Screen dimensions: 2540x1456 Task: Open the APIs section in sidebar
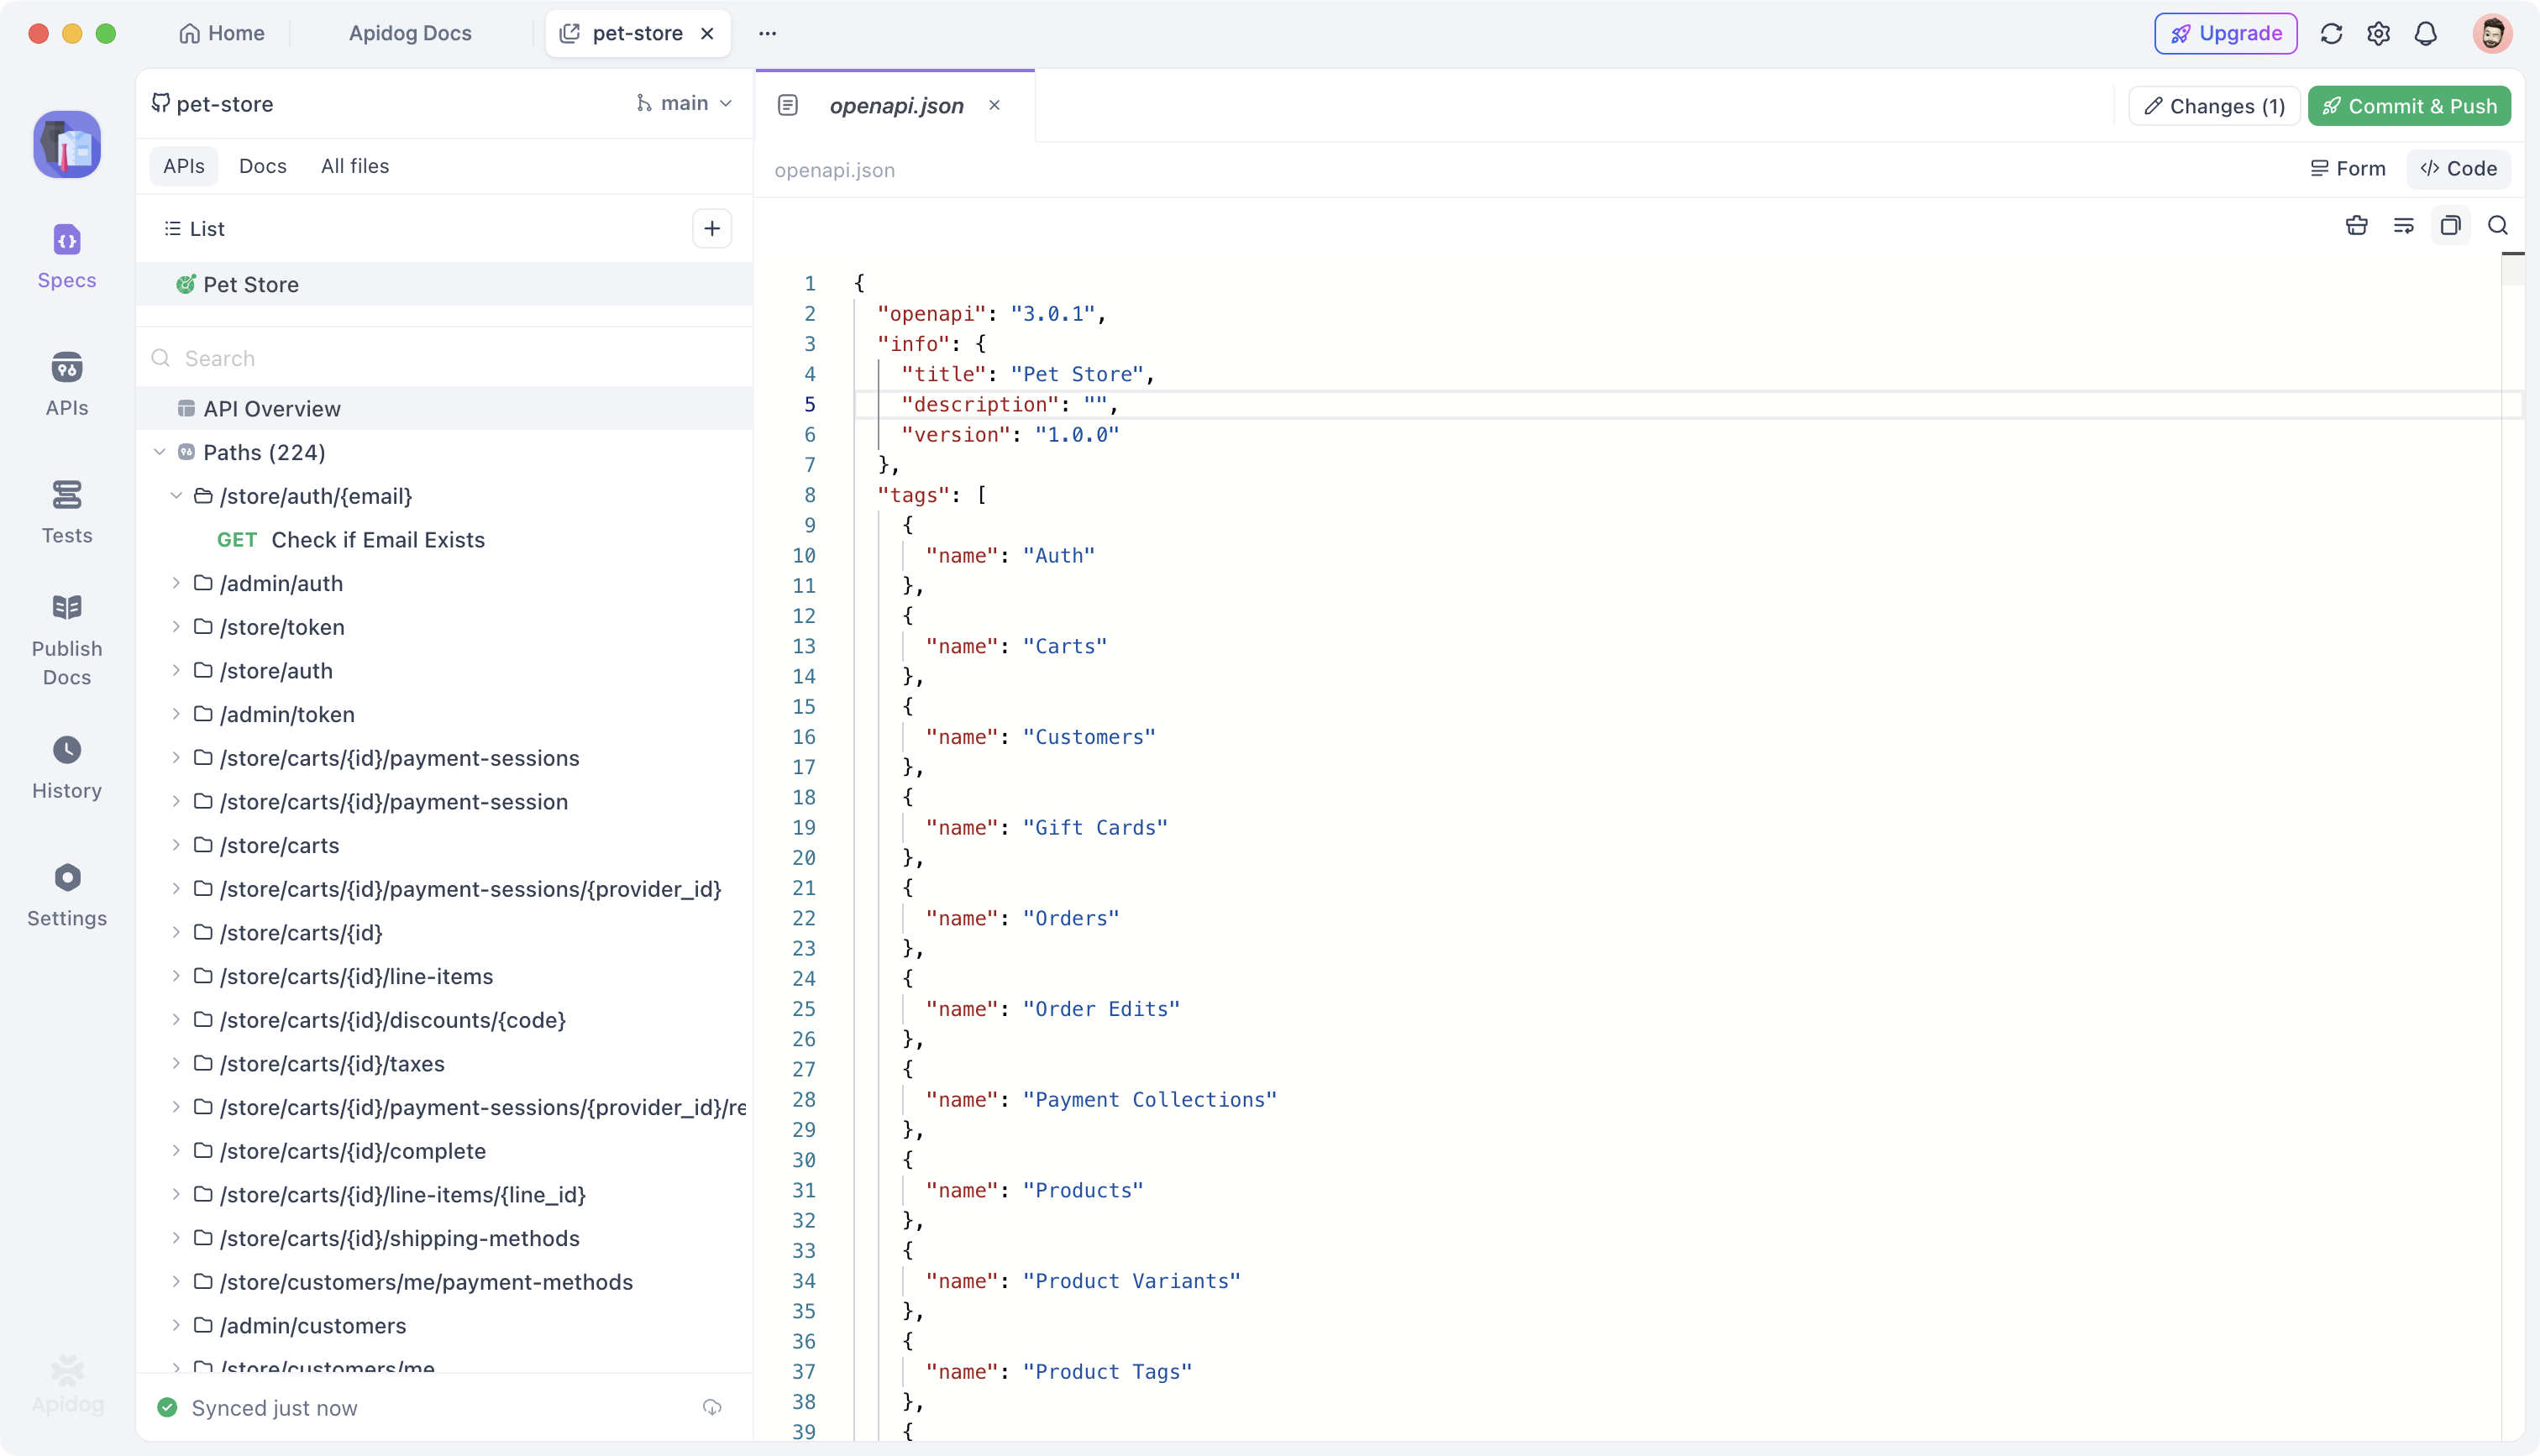point(67,384)
